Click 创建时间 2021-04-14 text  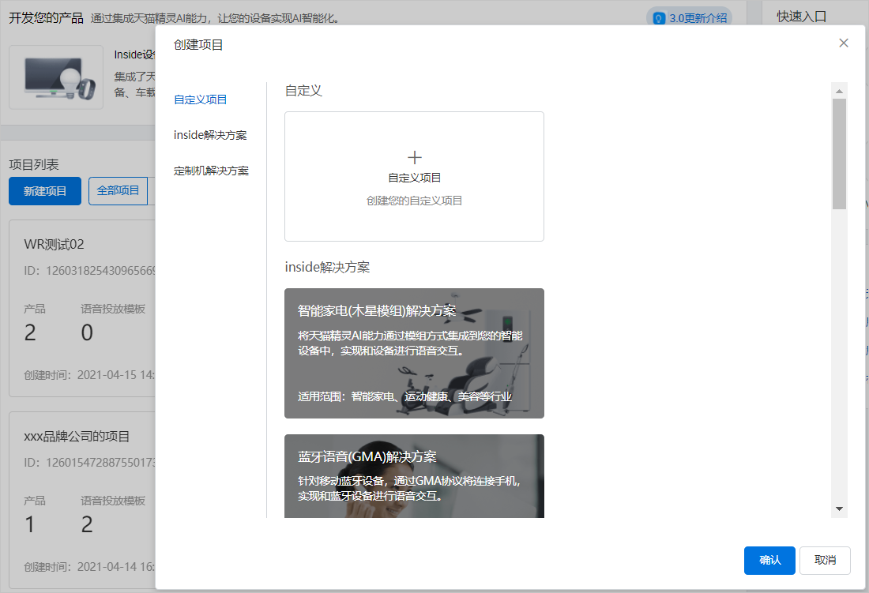click(x=90, y=567)
